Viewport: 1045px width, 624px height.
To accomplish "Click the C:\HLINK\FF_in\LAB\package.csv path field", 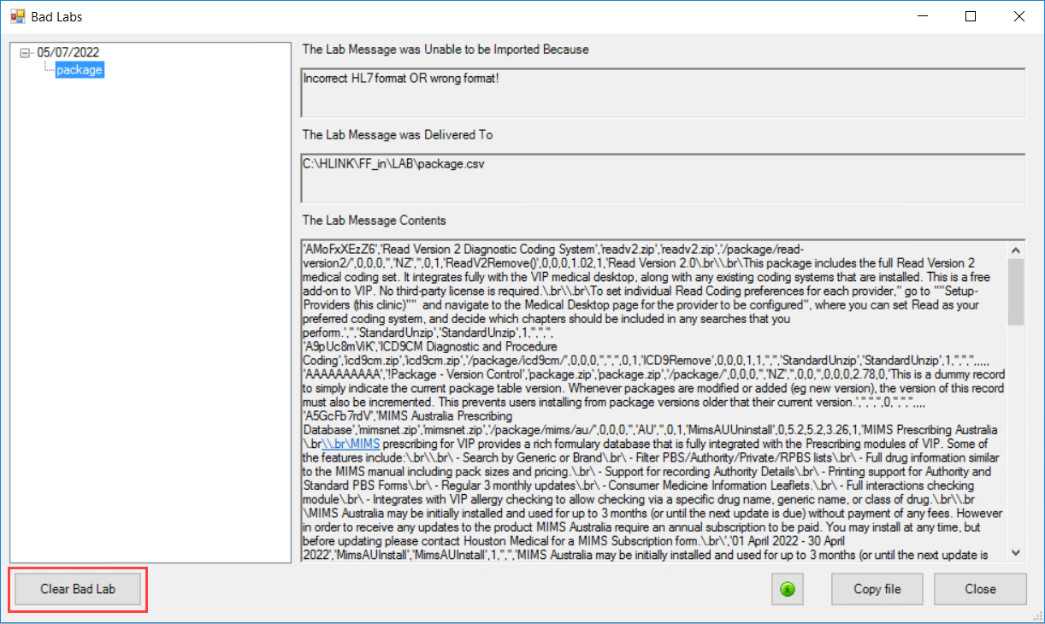I will (x=664, y=179).
